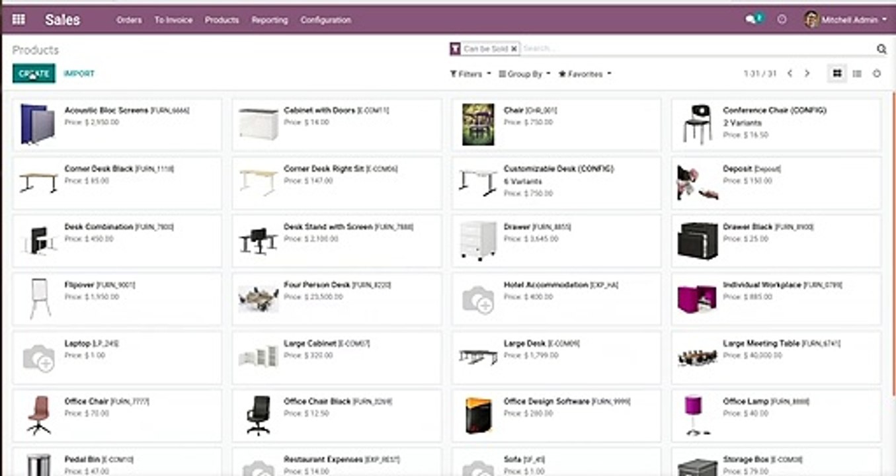Open Desk Stand with Screen image
The height and width of the screenshot is (476, 896).
(x=259, y=241)
